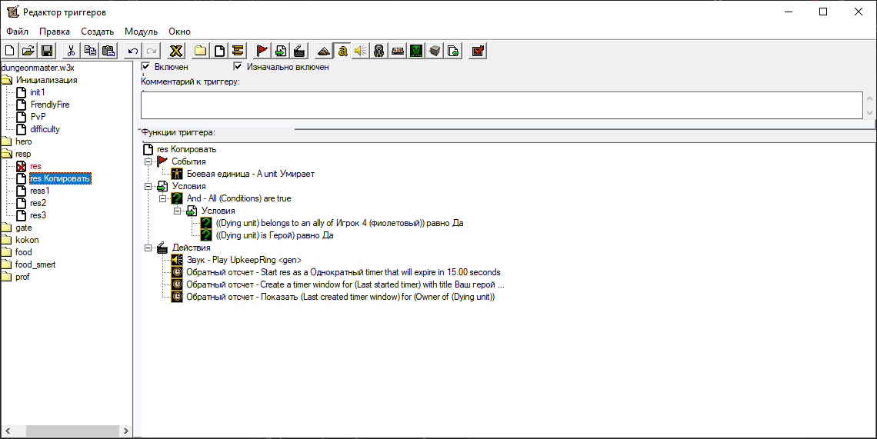Add a new event with the red flag icon
Viewport: 877px width, 439px height.
pos(262,51)
